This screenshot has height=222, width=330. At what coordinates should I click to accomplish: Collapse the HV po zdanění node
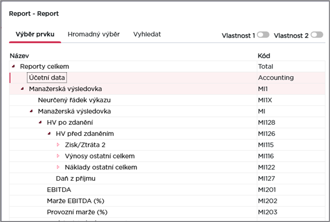pyautogui.click(x=40, y=122)
